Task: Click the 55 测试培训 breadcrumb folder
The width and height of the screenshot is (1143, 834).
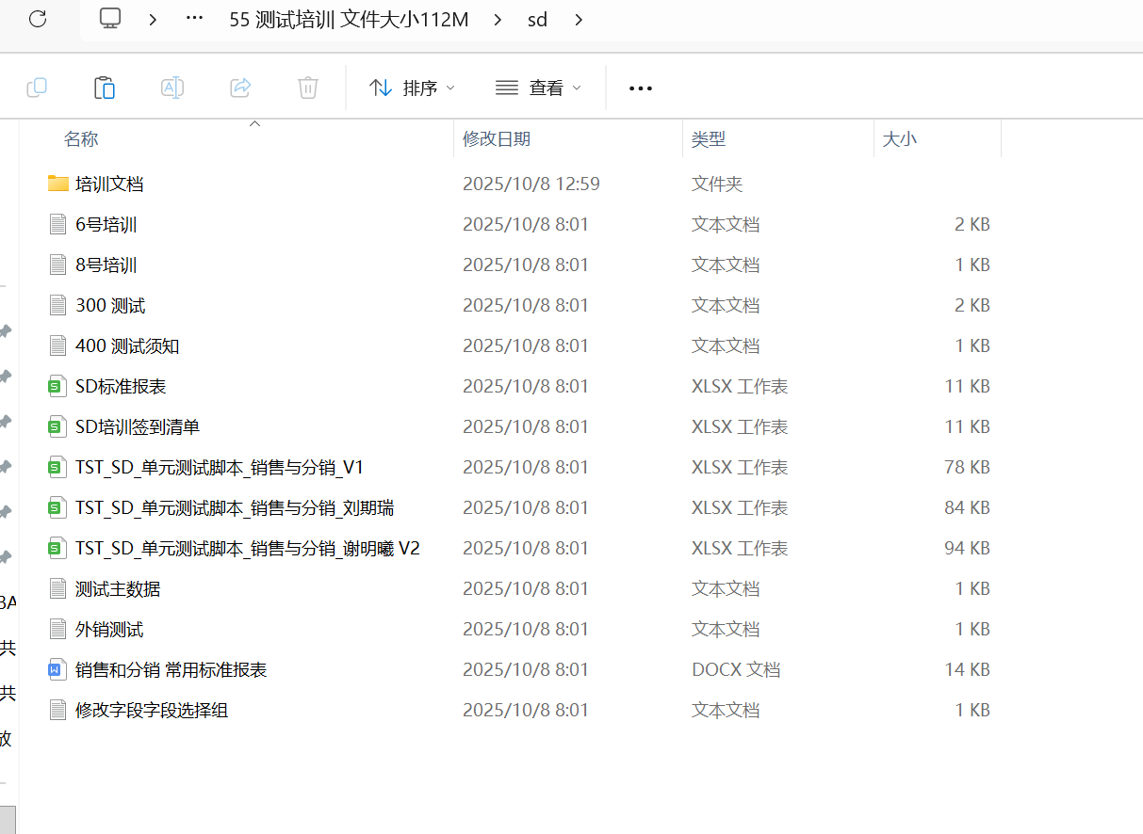Action: [349, 19]
